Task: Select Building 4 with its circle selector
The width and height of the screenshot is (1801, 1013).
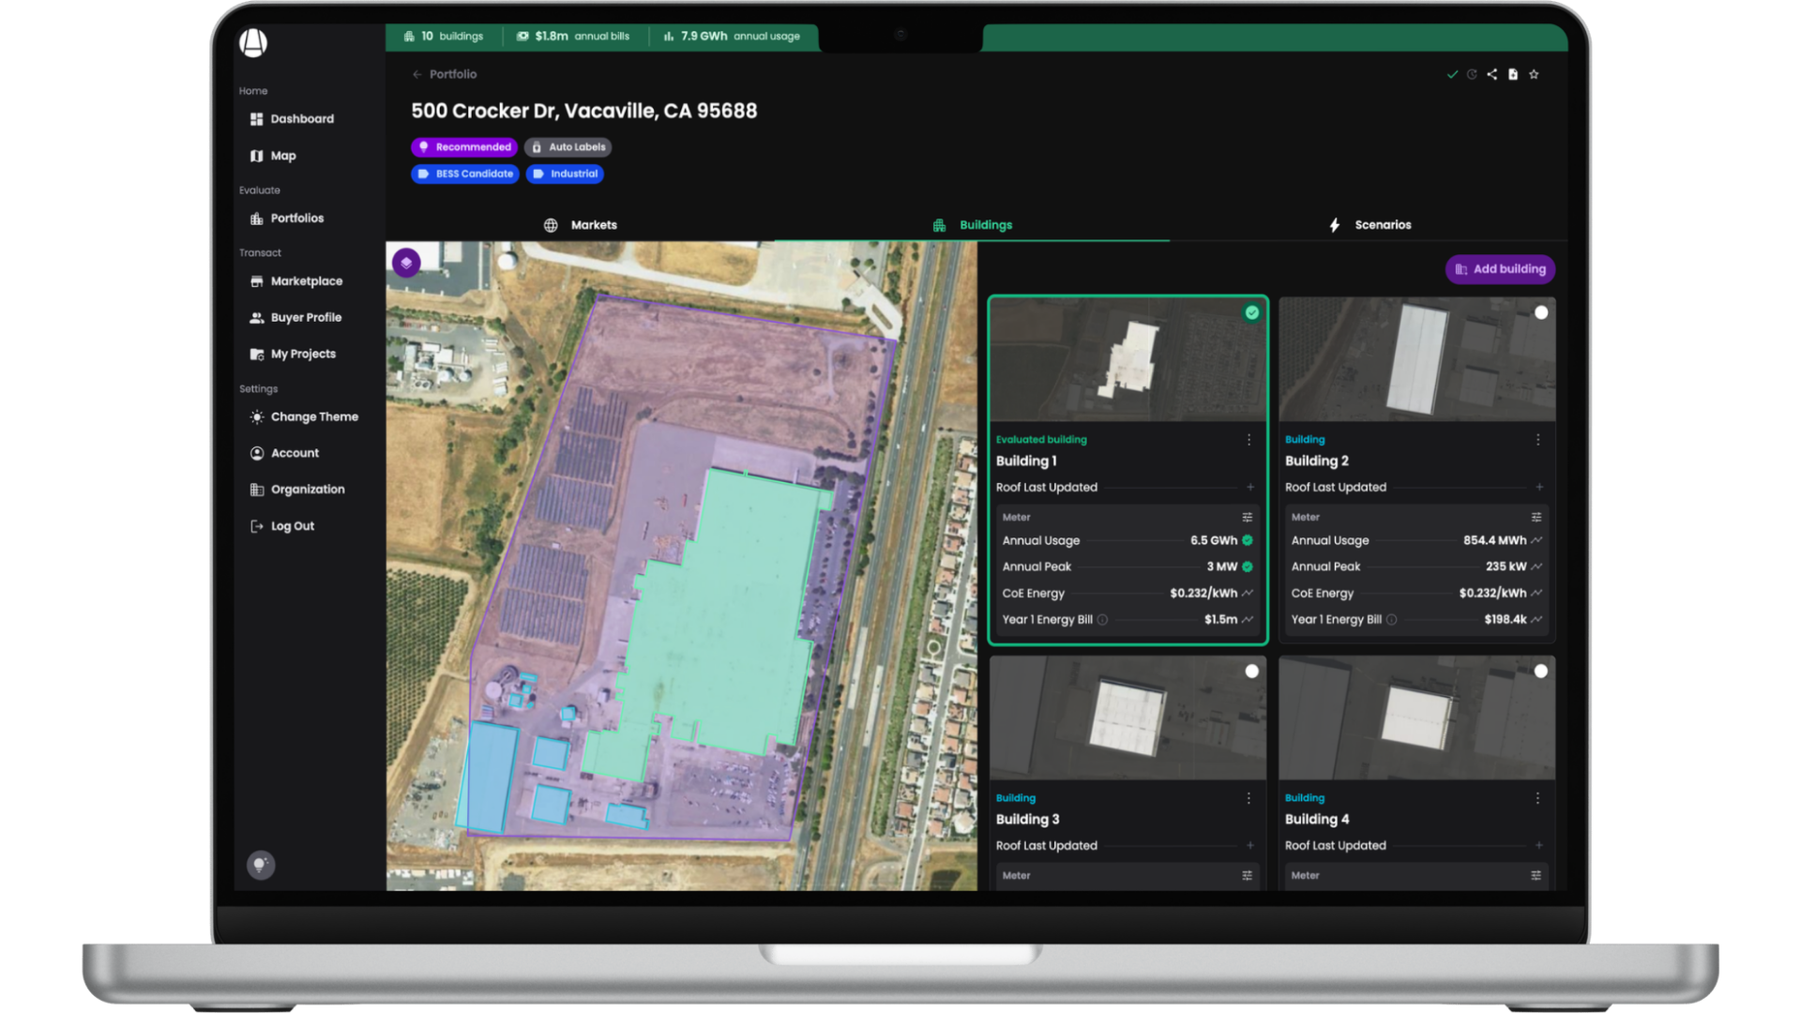Action: click(x=1541, y=672)
